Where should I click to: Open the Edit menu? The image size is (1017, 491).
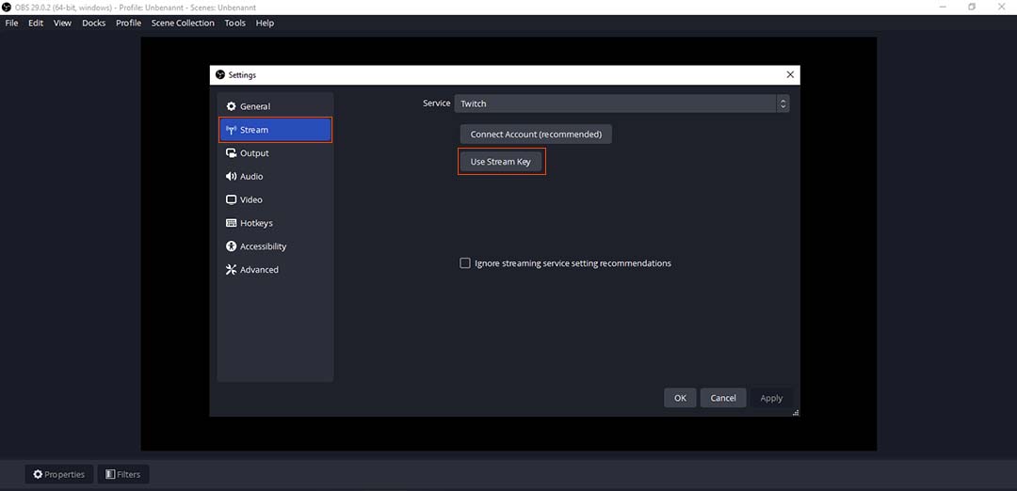tap(36, 23)
